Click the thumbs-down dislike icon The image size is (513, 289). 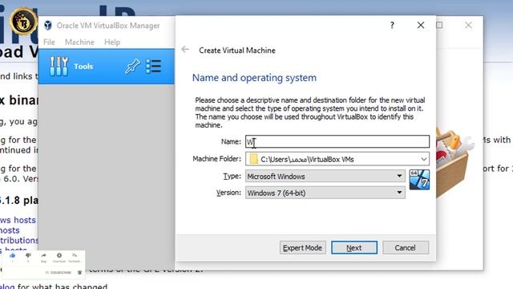28,255
